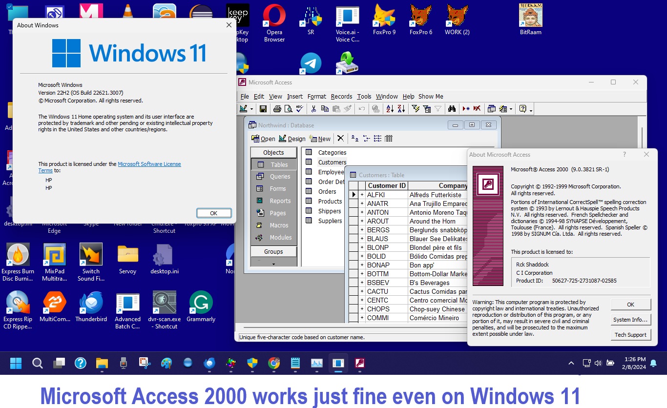This screenshot has width=667, height=408.
Task: Click OK in About Windows dialog
Action: point(213,213)
